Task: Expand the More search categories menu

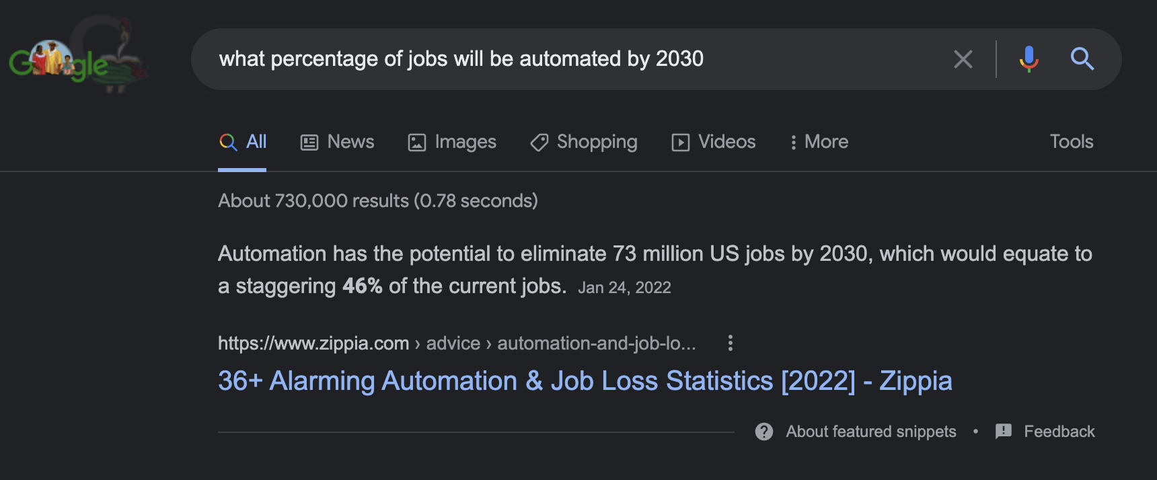Action: pos(819,142)
